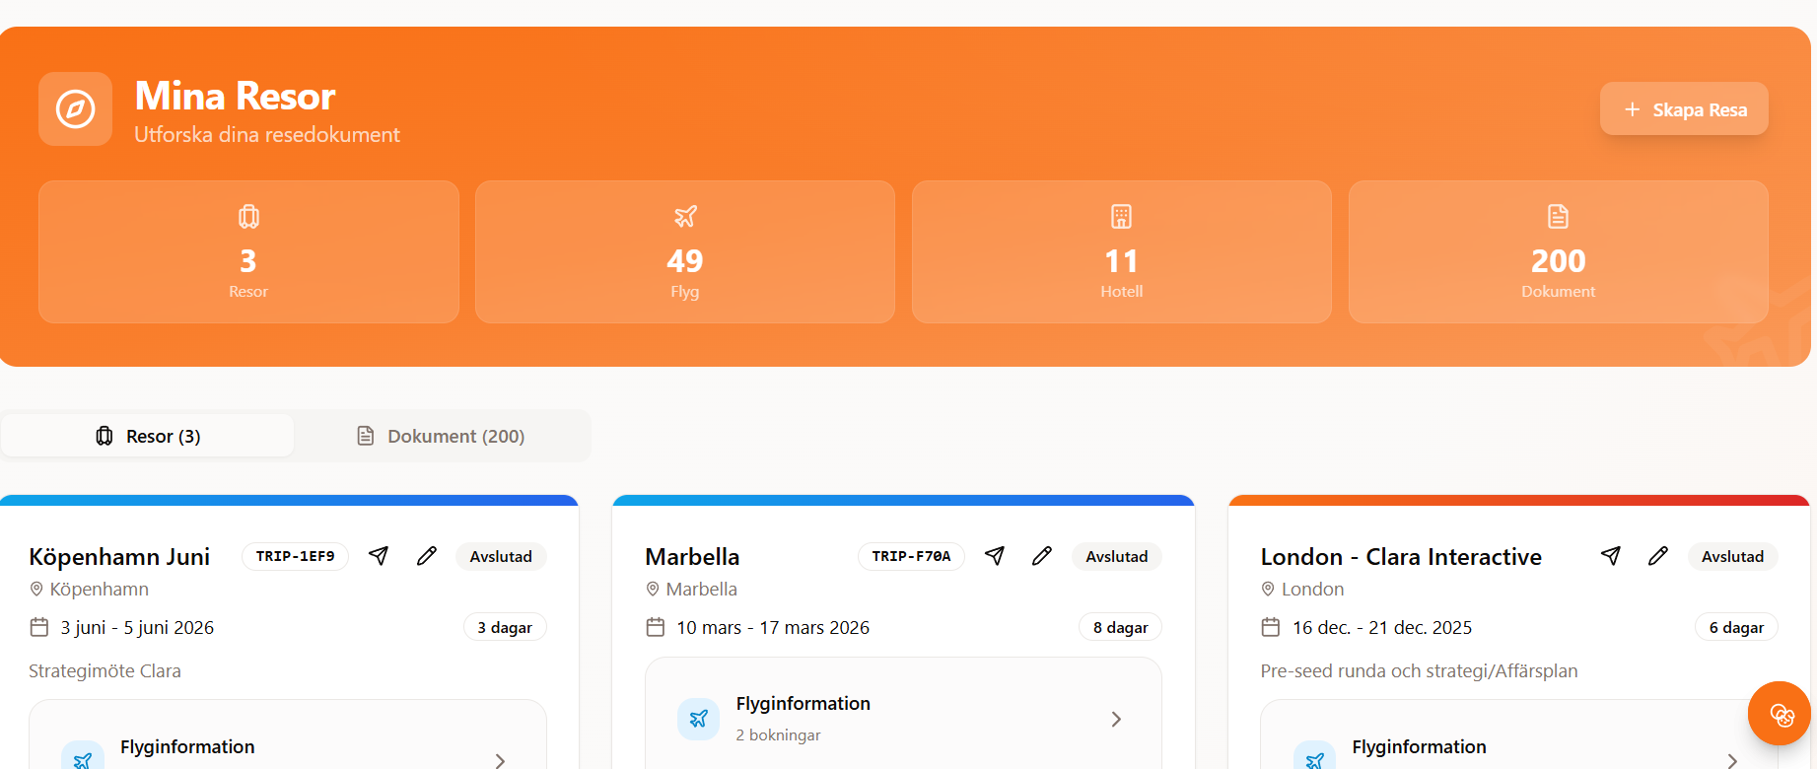
Task: Open the Resor stat card showing 3
Action: click(x=248, y=251)
